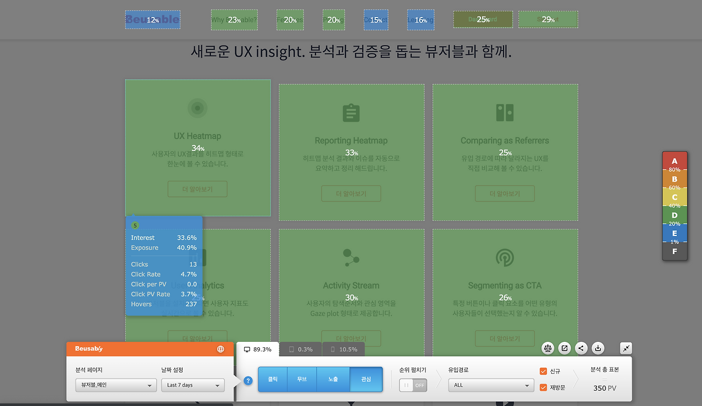702x406 pixels.
Task: Open the comparison scales icon
Action: pyautogui.click(x=547, y=348)
